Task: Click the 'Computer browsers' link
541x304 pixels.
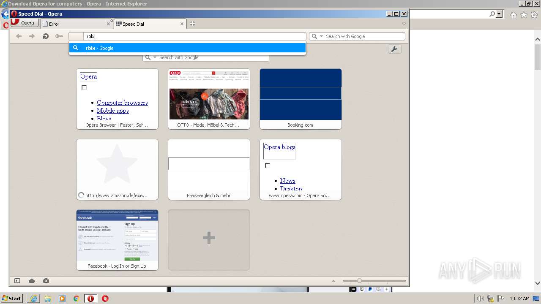Action: tap(122, 103)
